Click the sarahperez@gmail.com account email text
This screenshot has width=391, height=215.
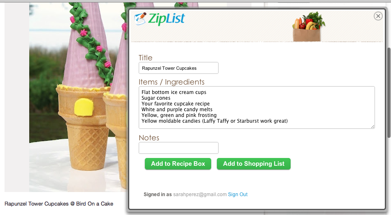click(x=200, y=194)
